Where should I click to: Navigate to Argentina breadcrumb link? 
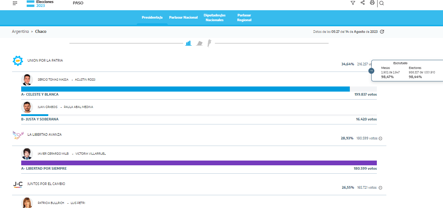click(20, 32)
